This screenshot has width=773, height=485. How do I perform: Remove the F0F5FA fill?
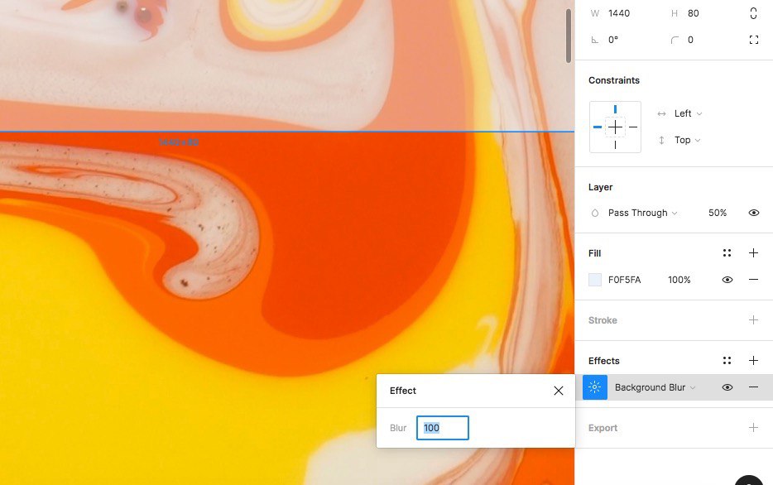coord(753,280)
